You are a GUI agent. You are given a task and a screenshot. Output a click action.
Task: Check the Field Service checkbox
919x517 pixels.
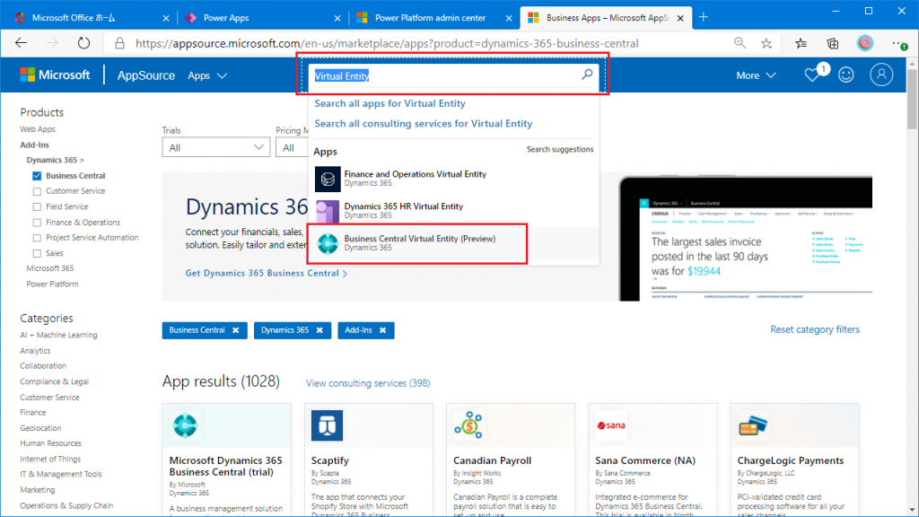[37, 207]
